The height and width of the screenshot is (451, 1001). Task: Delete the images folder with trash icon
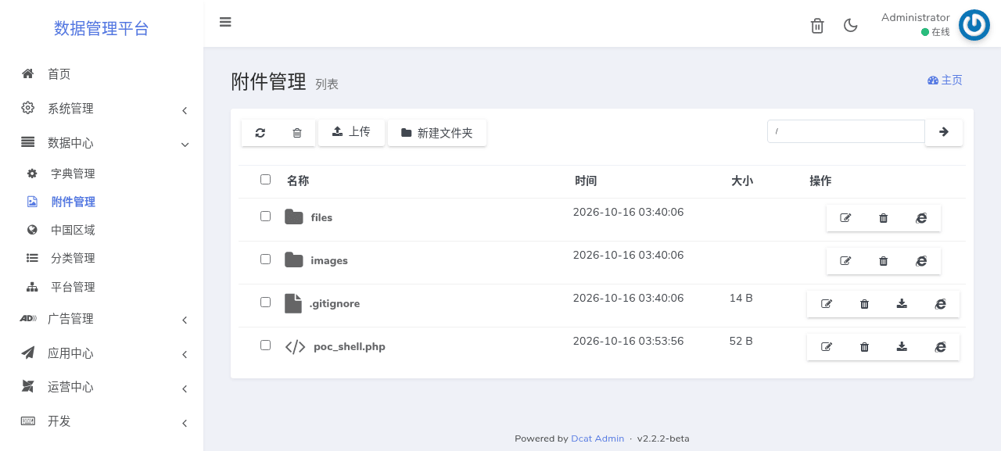[884, 261]
